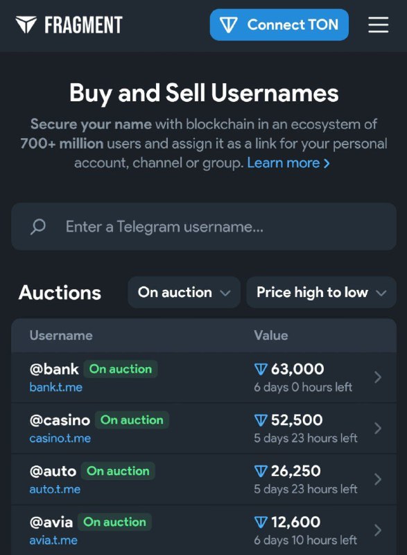Viewport: 407px width, 555px height.
Task: Open @auto row chevron arrow
Action: coord(378,479)
